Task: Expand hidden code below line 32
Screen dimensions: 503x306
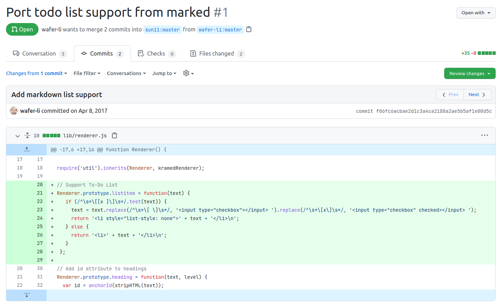Action: [27, 295]
